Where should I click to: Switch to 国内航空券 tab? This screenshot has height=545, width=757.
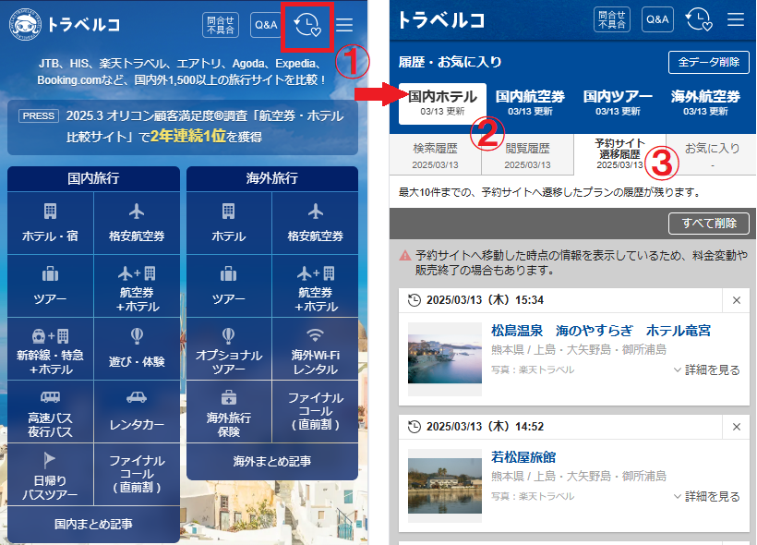(x=530, y=103)
